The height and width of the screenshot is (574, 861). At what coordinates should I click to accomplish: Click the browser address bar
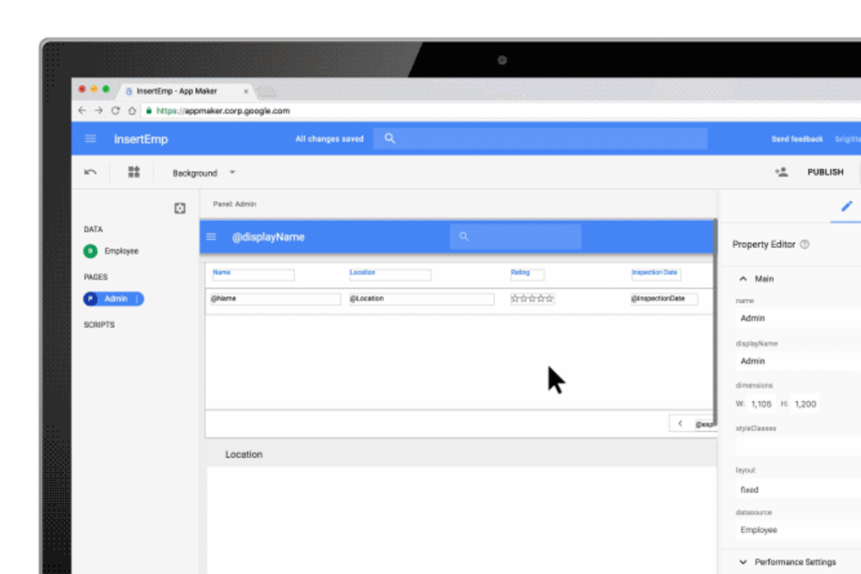[500, 111]
